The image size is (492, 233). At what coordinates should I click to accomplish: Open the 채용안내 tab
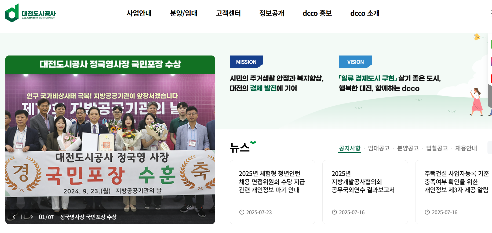(x=466, y=148)
